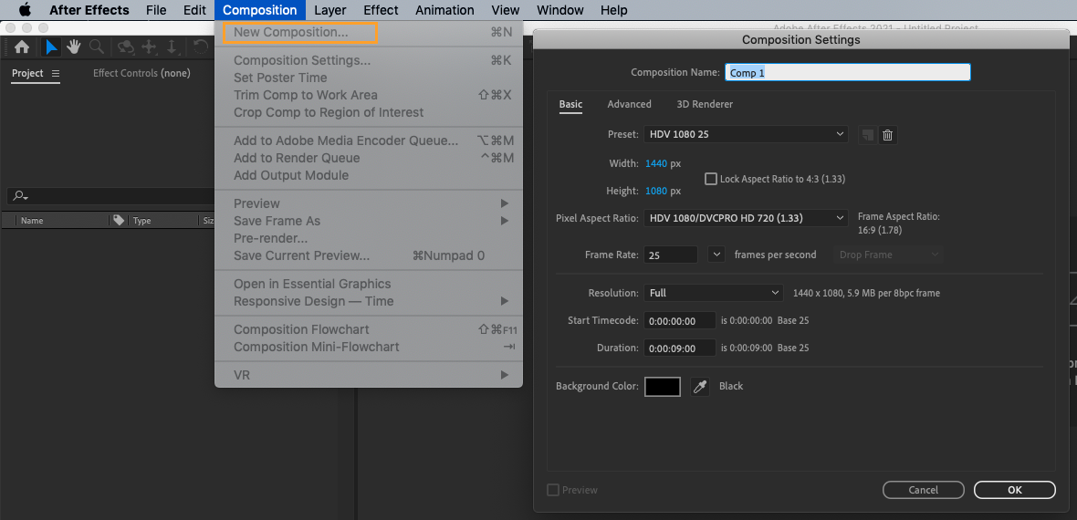Click the Home icon in toolbar
The image size is (1077, 520).
22,47
